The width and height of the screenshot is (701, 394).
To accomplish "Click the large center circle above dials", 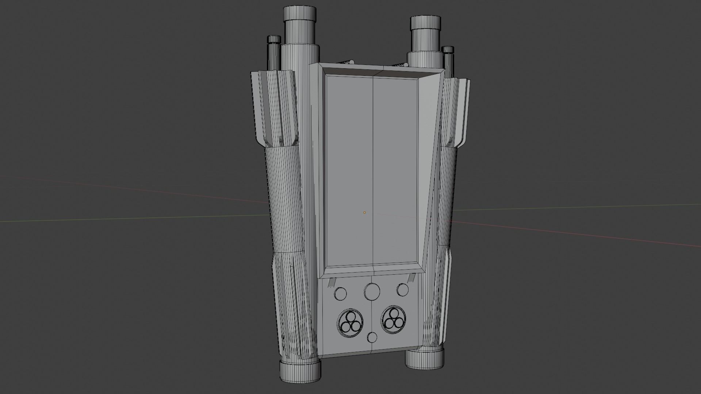I will (x=372, y=291).
